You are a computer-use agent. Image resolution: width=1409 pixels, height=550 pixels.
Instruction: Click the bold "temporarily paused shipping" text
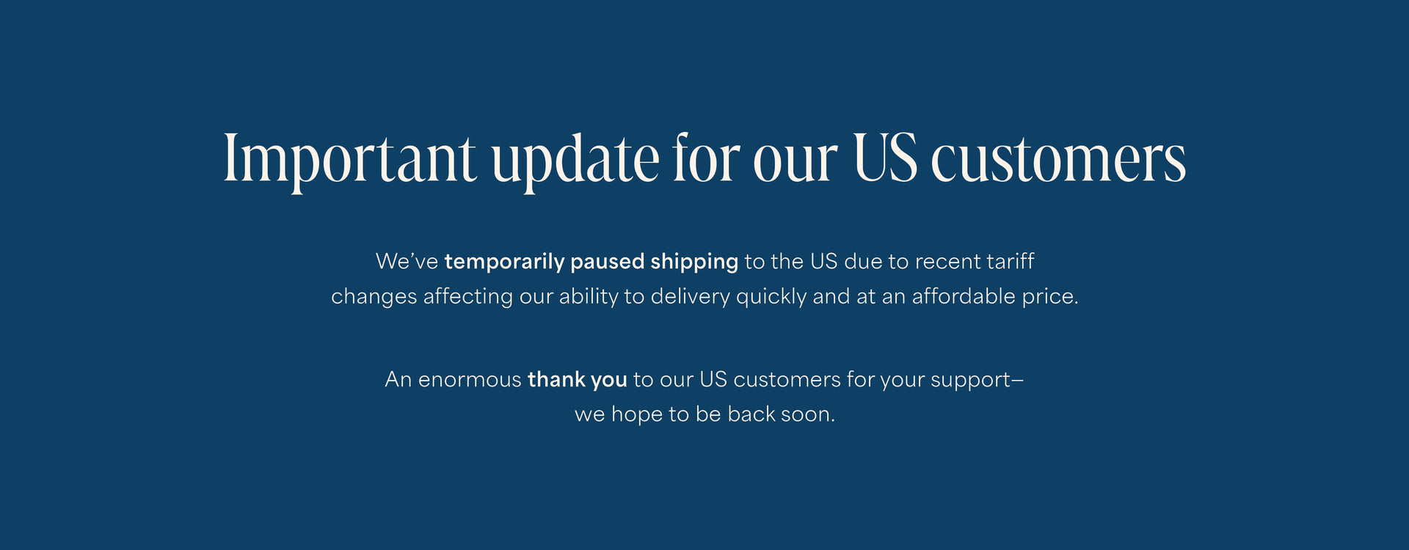591,262
